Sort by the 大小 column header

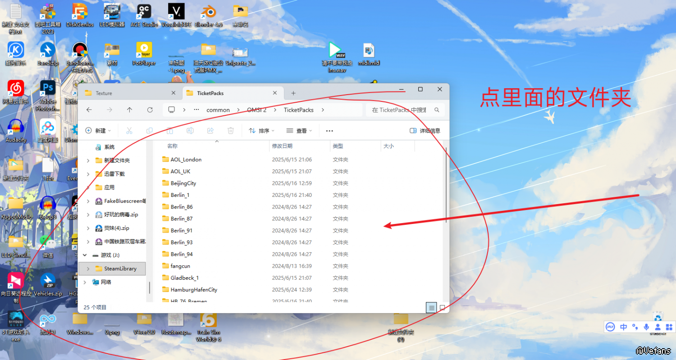coord(388,146)
